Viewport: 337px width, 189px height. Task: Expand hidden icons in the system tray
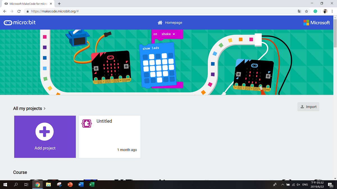tap(283, 185)
